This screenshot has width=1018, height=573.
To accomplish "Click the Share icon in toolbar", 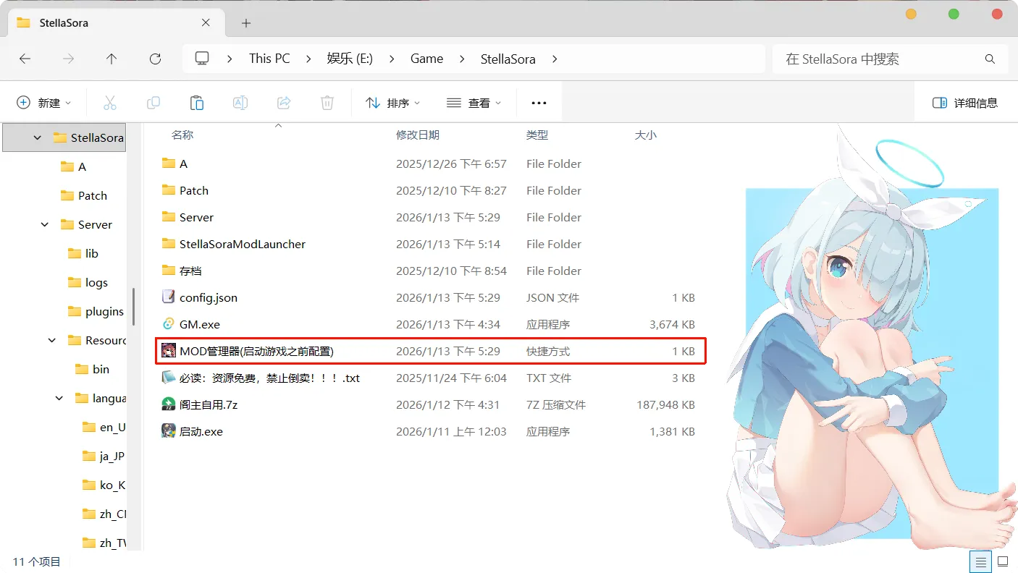I will click(x=284, y=103).
